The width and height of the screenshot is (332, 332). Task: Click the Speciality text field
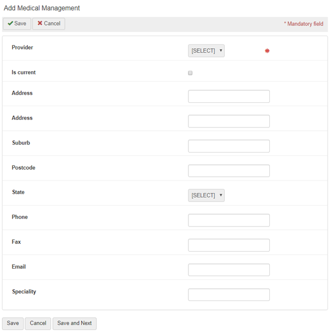(229, 295)
